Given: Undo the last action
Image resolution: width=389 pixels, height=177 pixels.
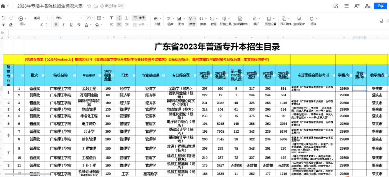Looking at the screenshot, I should point(4,18).
